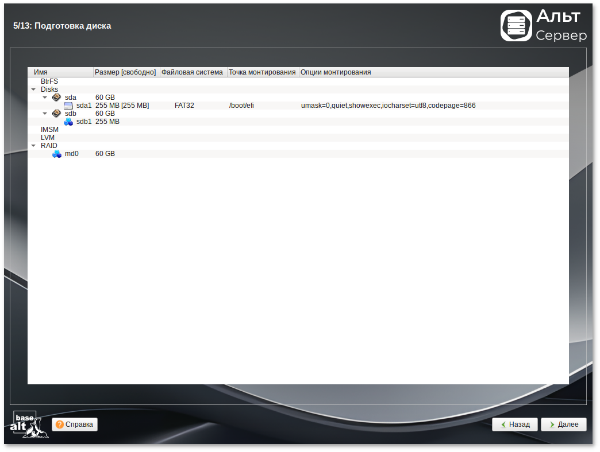Sort by the Имя column header
The image size is (600, 452).
(x=60, y=72)
